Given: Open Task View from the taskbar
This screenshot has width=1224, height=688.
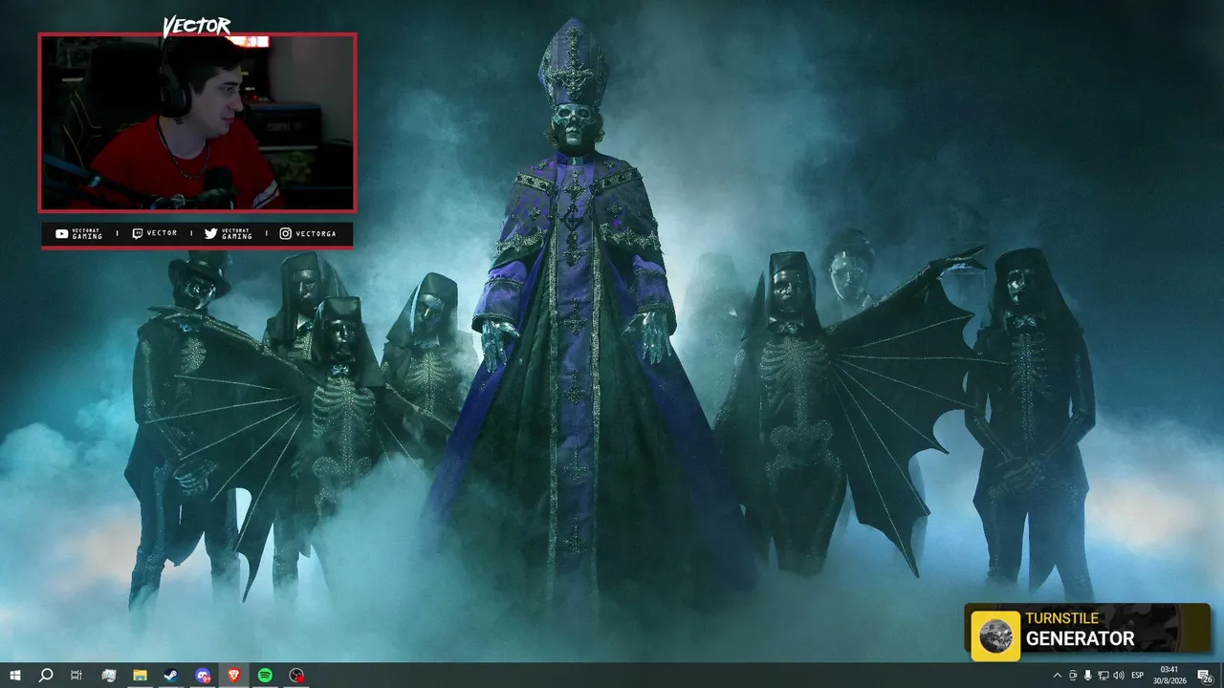Looking at the screenshot, I should coord(76,676).
